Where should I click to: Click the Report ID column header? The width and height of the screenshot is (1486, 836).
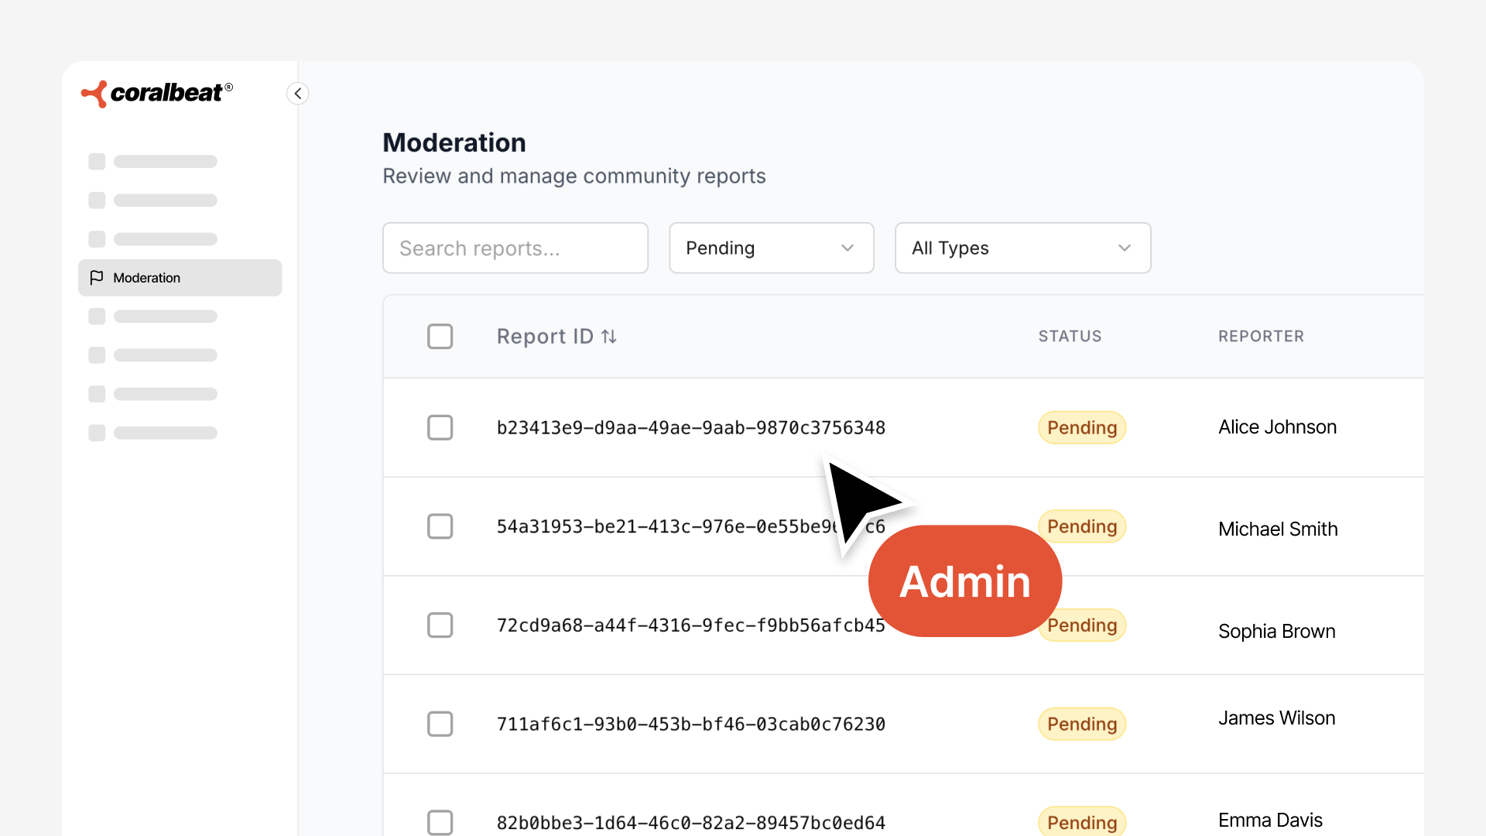point(545,337)
